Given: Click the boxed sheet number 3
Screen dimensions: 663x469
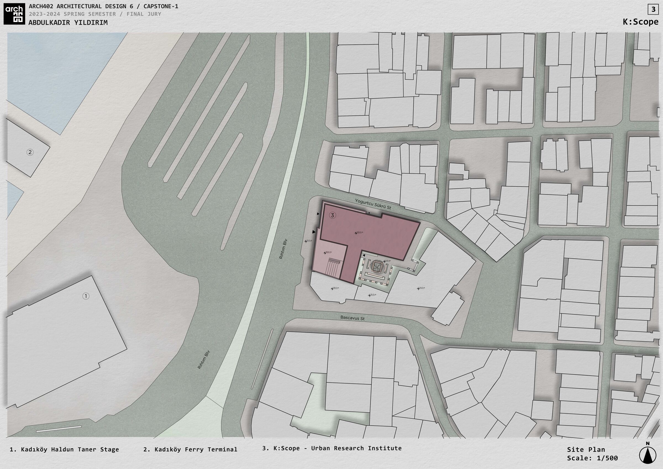Looking at the screenshot, I should [x=653, y=10].
